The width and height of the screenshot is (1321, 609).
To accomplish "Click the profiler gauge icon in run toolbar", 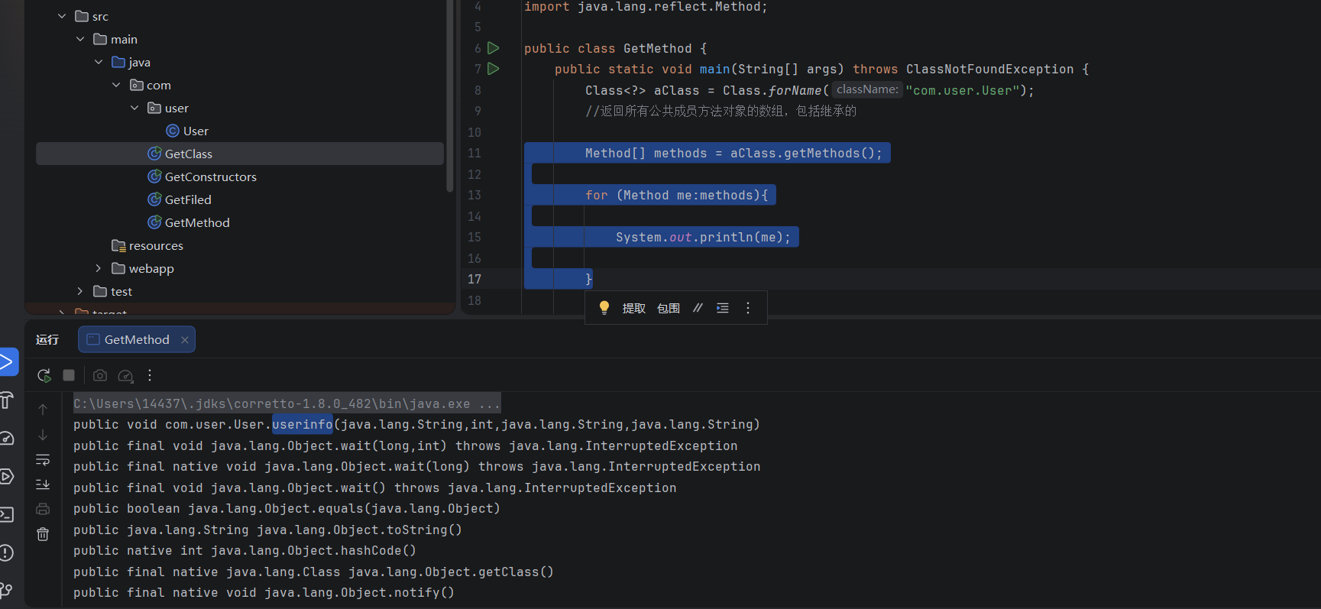I will (x=126, y=375).
